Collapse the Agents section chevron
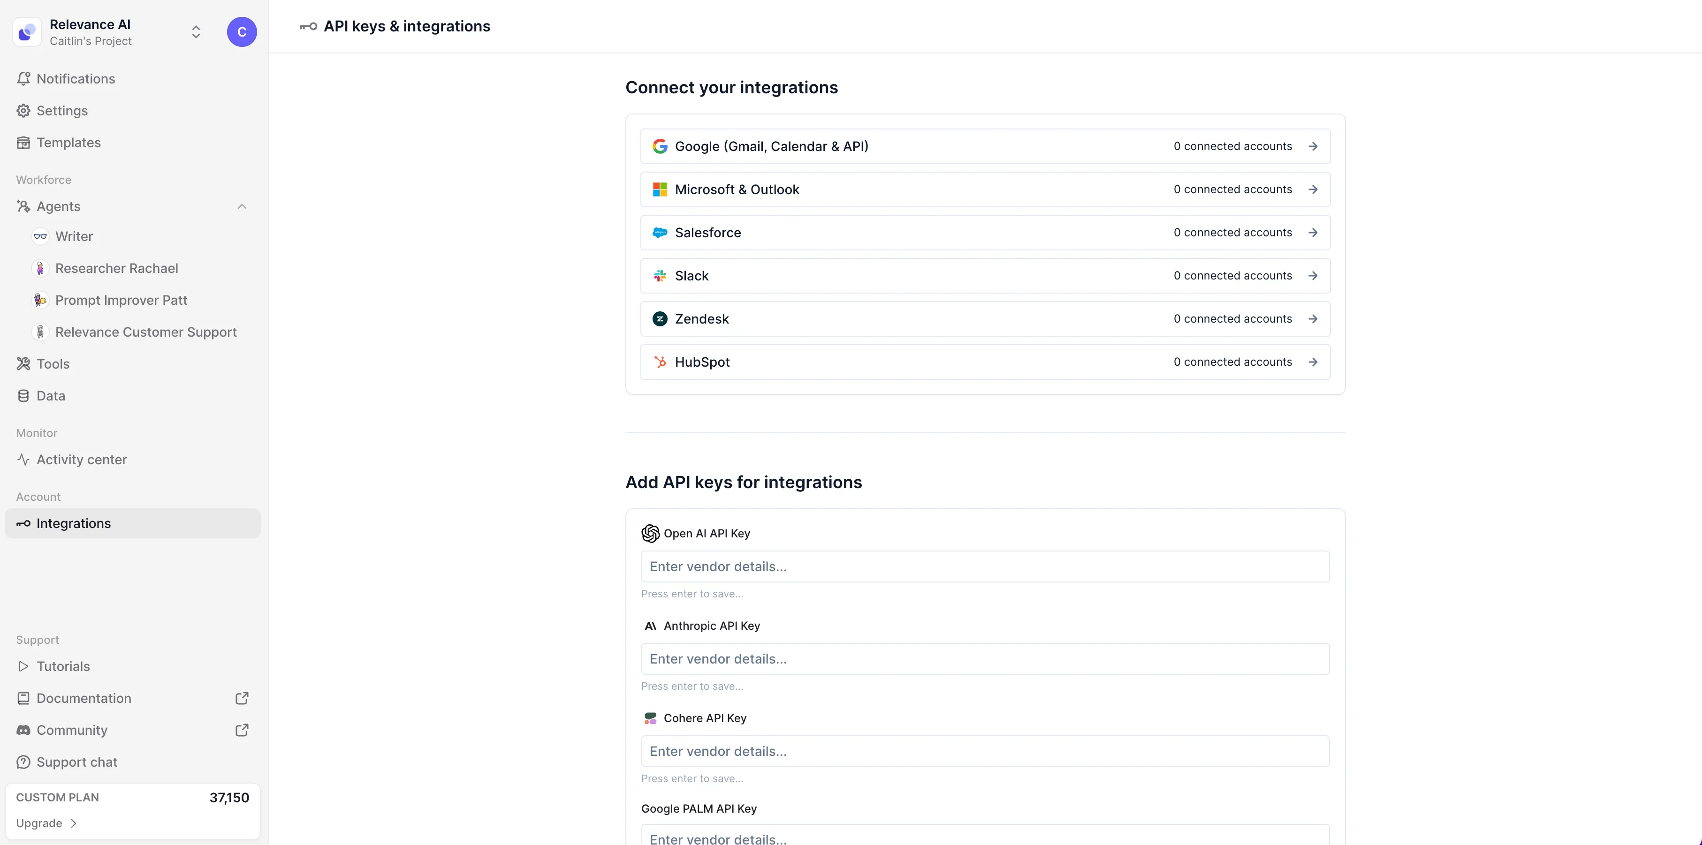The width and height of the screenshot is (1702, 845). tap(242, 207)
